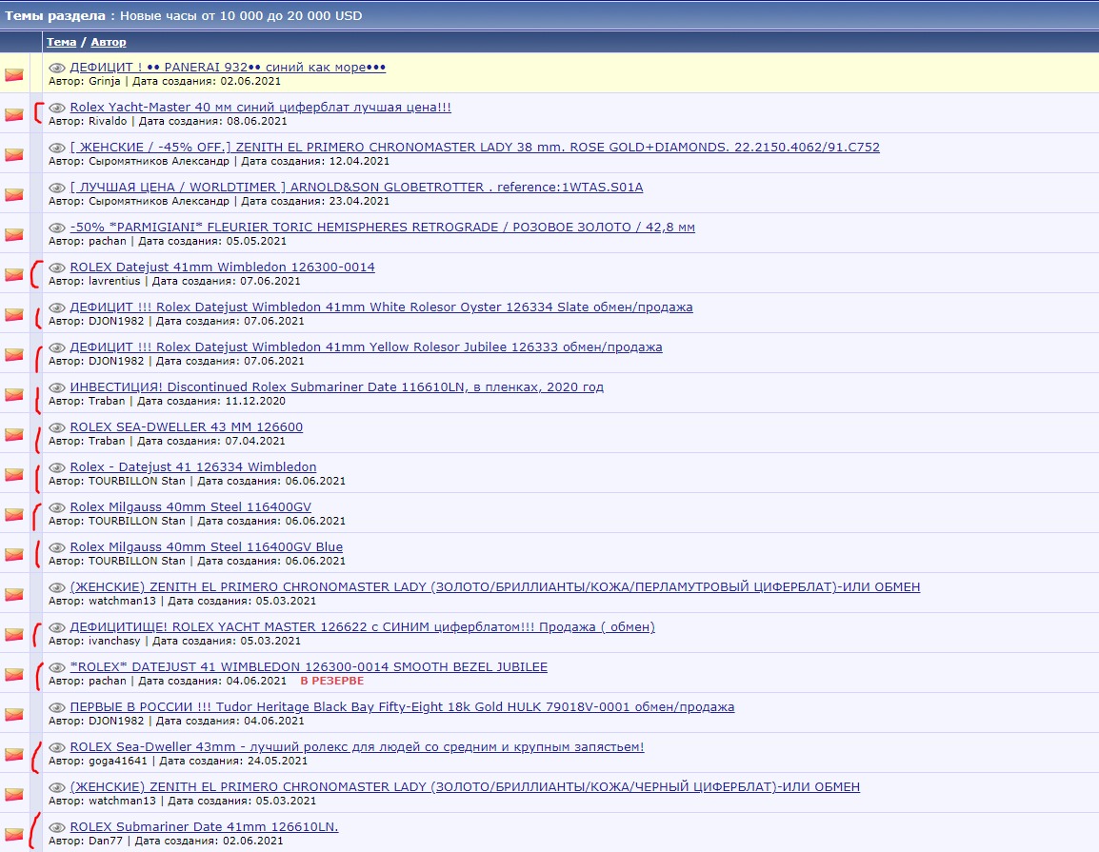Screen dimensions: 1099x852
Task: Click eye icon beside ROLEX Sea-Dweller 43mm goga41641 topic
Action: (x=57, y=747)
